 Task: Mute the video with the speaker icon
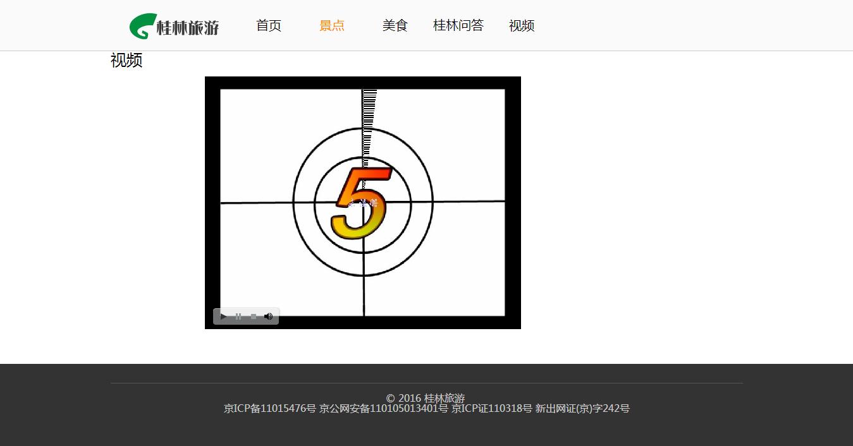(269, 316)
